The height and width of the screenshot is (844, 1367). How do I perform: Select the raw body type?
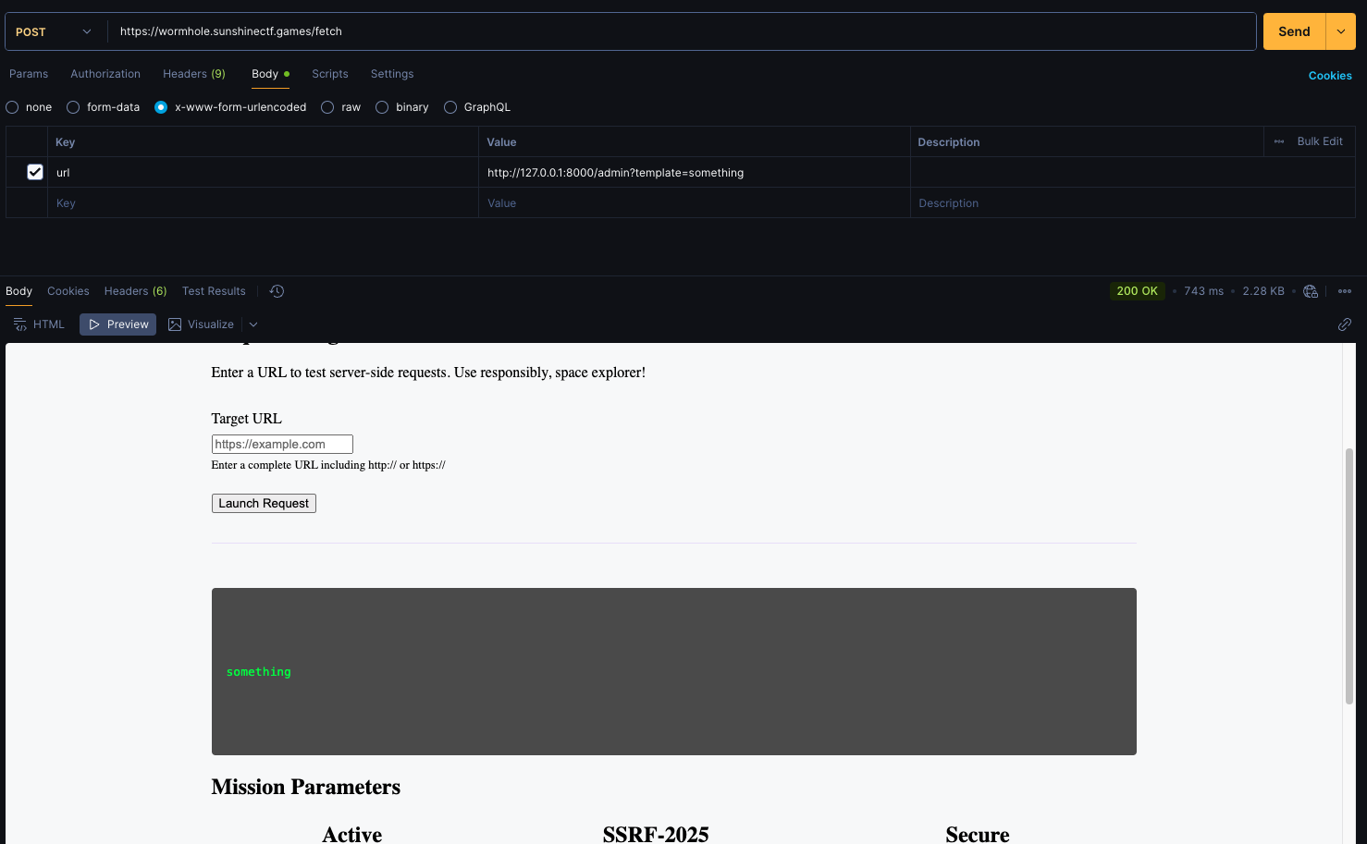coord(327,107)
